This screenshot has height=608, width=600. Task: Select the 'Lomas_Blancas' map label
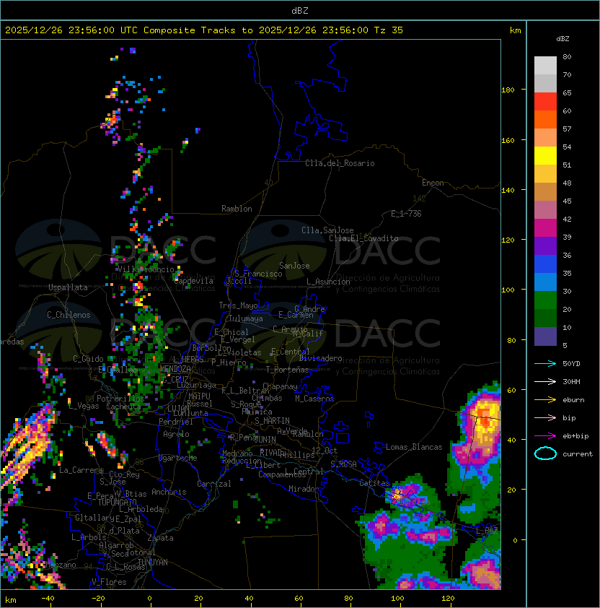coord(414,447)
